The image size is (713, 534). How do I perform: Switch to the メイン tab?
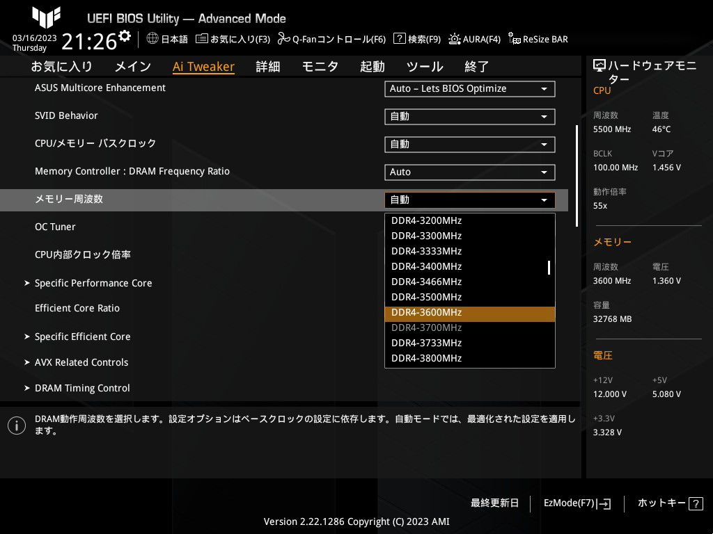click(x=133, y=67)
